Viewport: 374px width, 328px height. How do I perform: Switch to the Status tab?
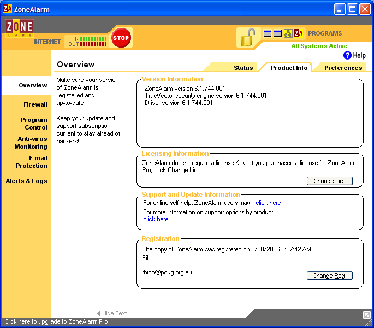click(x=243, y=68)
